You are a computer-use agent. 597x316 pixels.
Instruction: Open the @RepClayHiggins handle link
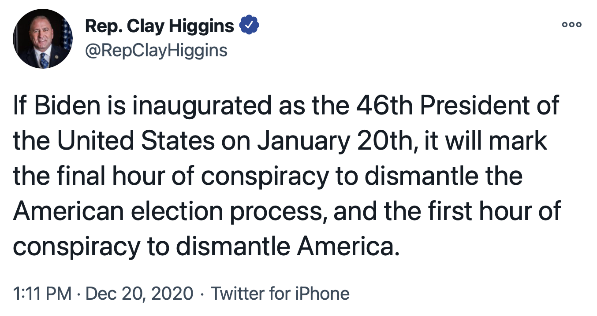pos(156,50)
